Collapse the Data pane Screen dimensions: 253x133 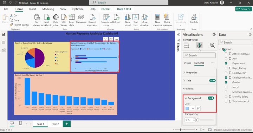250,34
